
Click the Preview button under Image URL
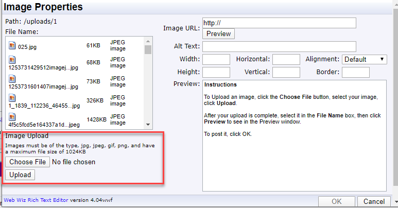218,34
